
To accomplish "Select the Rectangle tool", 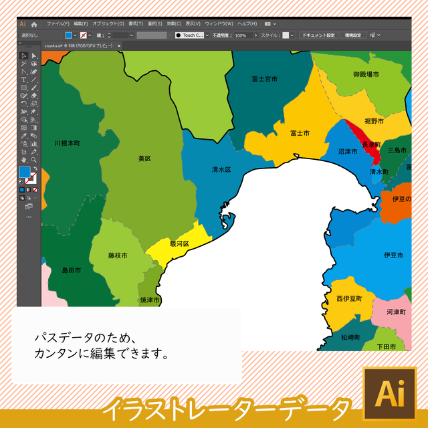I will [24, 88].
